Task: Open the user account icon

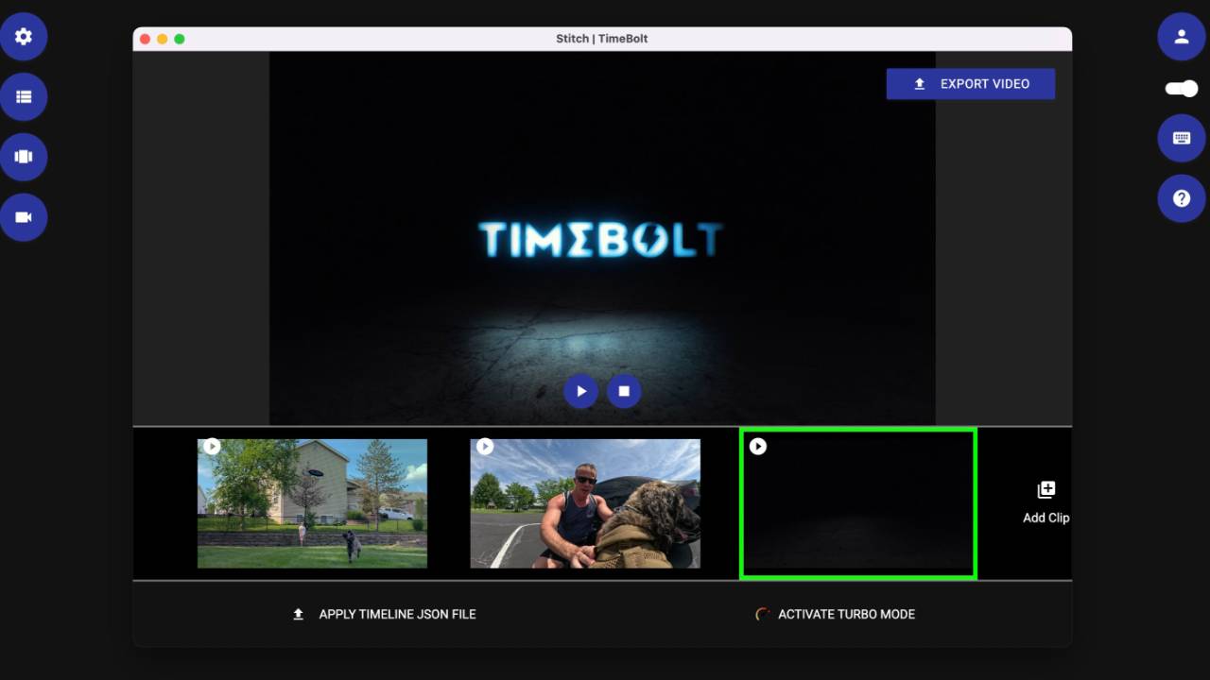Action: point(1181,36)
